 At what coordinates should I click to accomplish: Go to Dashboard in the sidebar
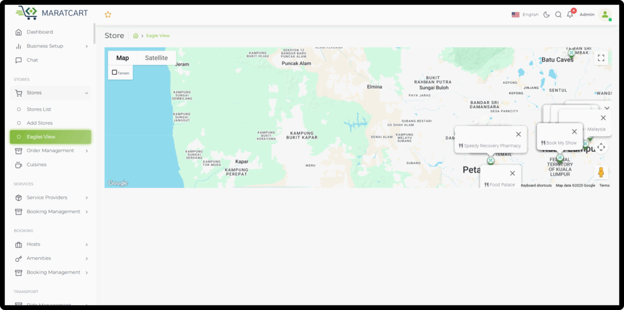click(x=40, y=32)
